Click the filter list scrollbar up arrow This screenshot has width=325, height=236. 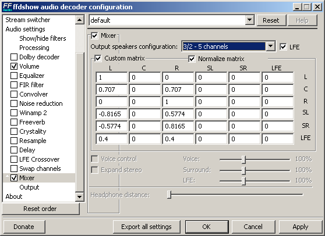pyautogui.click(x=80, y=20)
